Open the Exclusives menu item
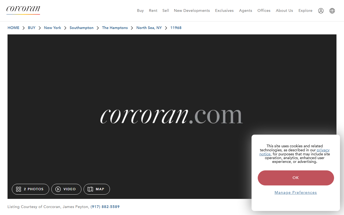344x215 pixels. [x=224, y=10]
